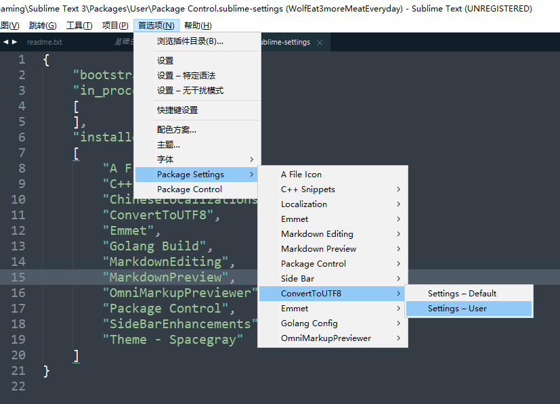560x404 pixels.
Task: Expand the 字体 submenu
Action: coord(197,160)
